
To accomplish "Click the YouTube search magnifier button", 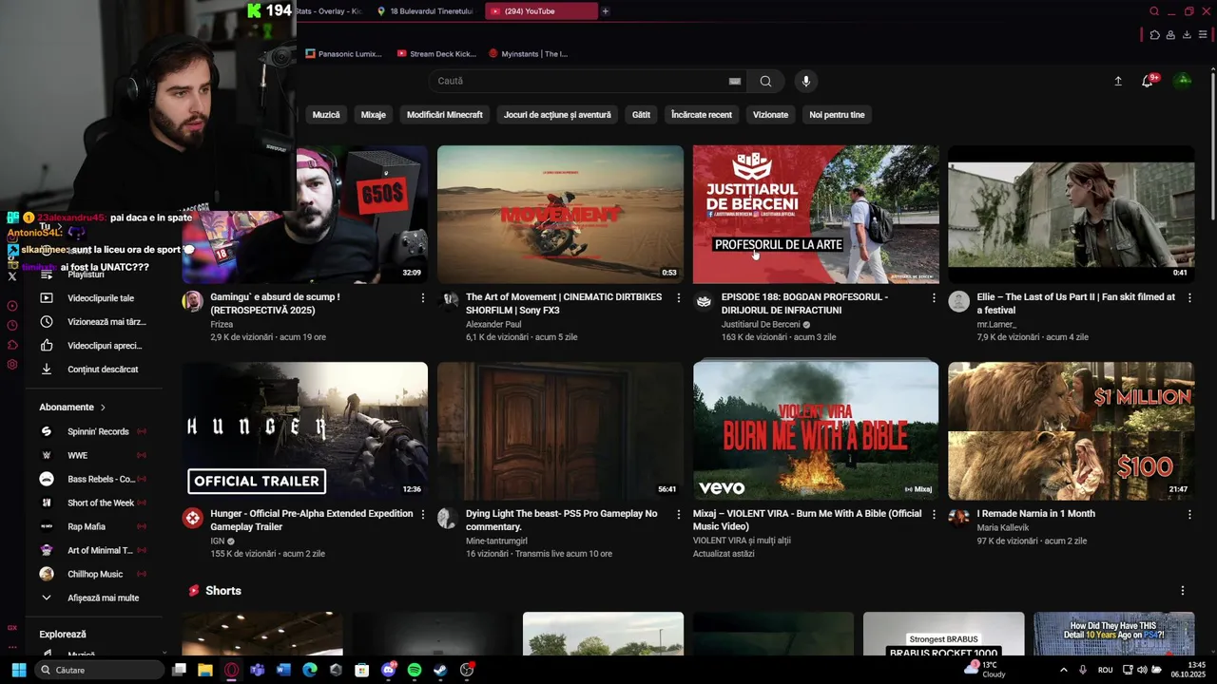I will click(x=765, y=82).
